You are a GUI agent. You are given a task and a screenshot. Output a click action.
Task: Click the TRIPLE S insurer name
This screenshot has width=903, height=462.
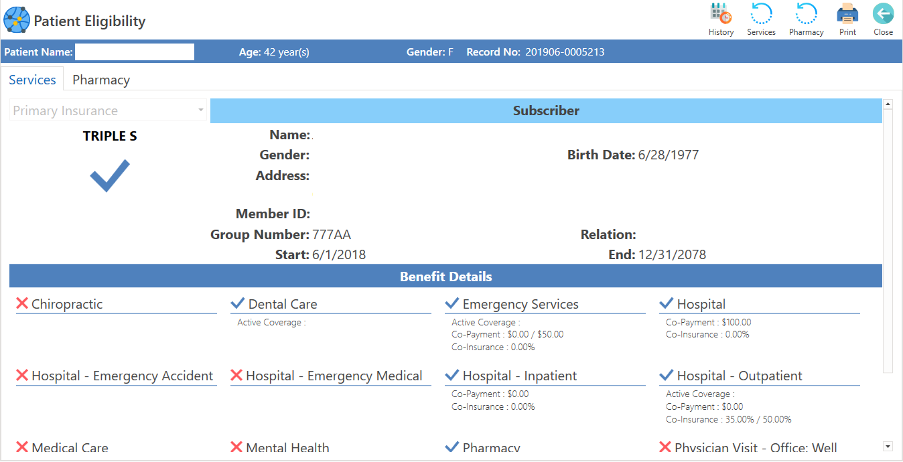pos(110,136)
